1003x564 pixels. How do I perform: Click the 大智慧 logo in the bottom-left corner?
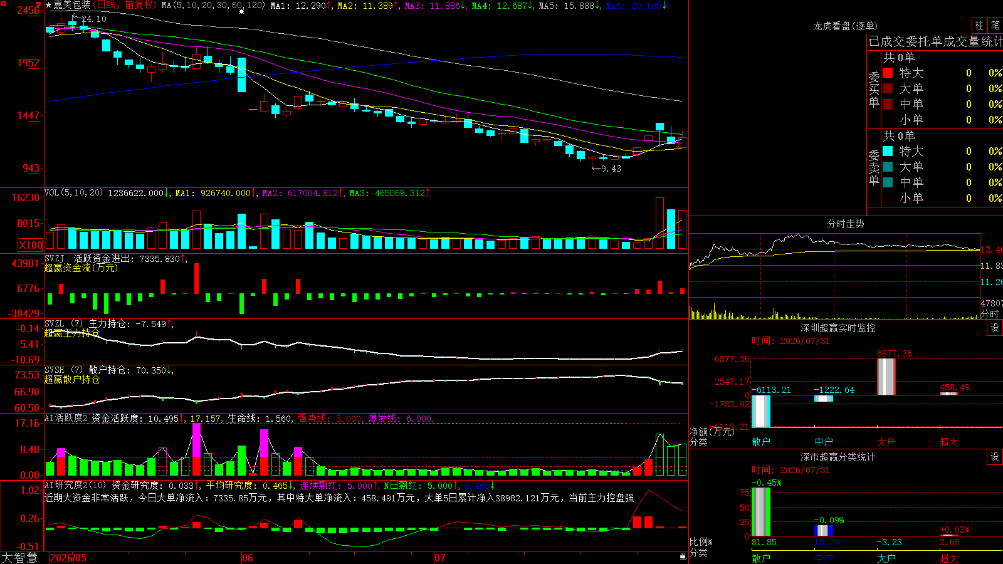[x=19, y=558]
